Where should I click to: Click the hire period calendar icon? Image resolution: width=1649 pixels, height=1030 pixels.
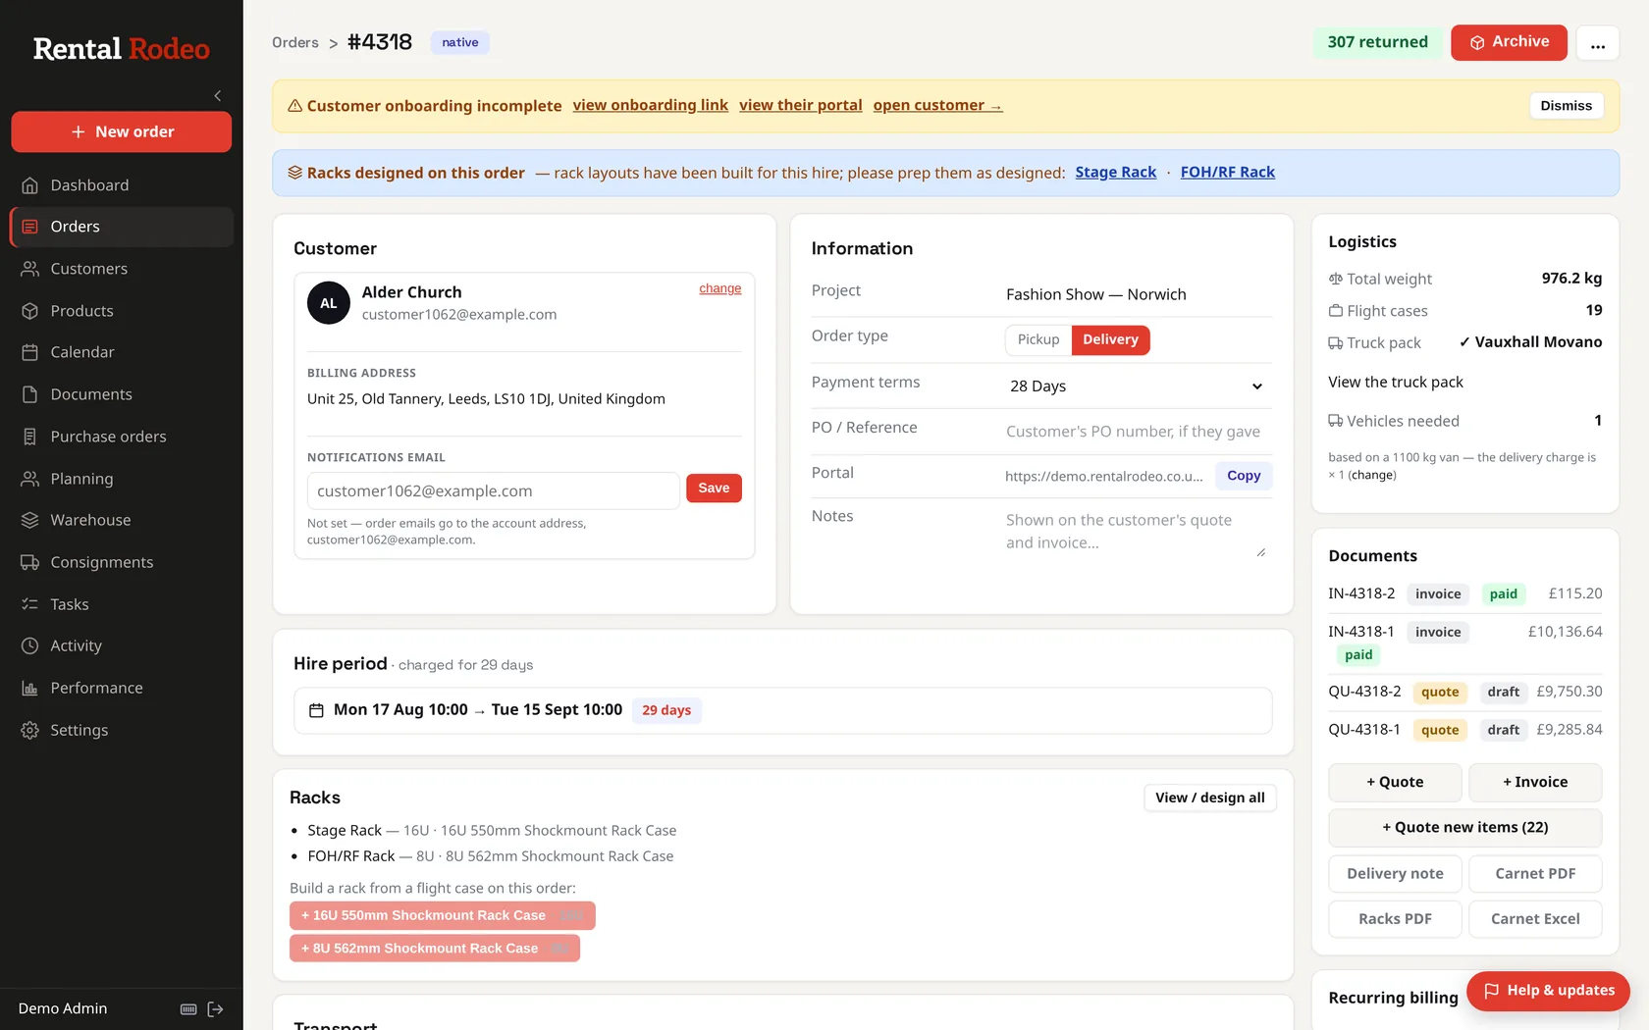[x=316, y=710]
